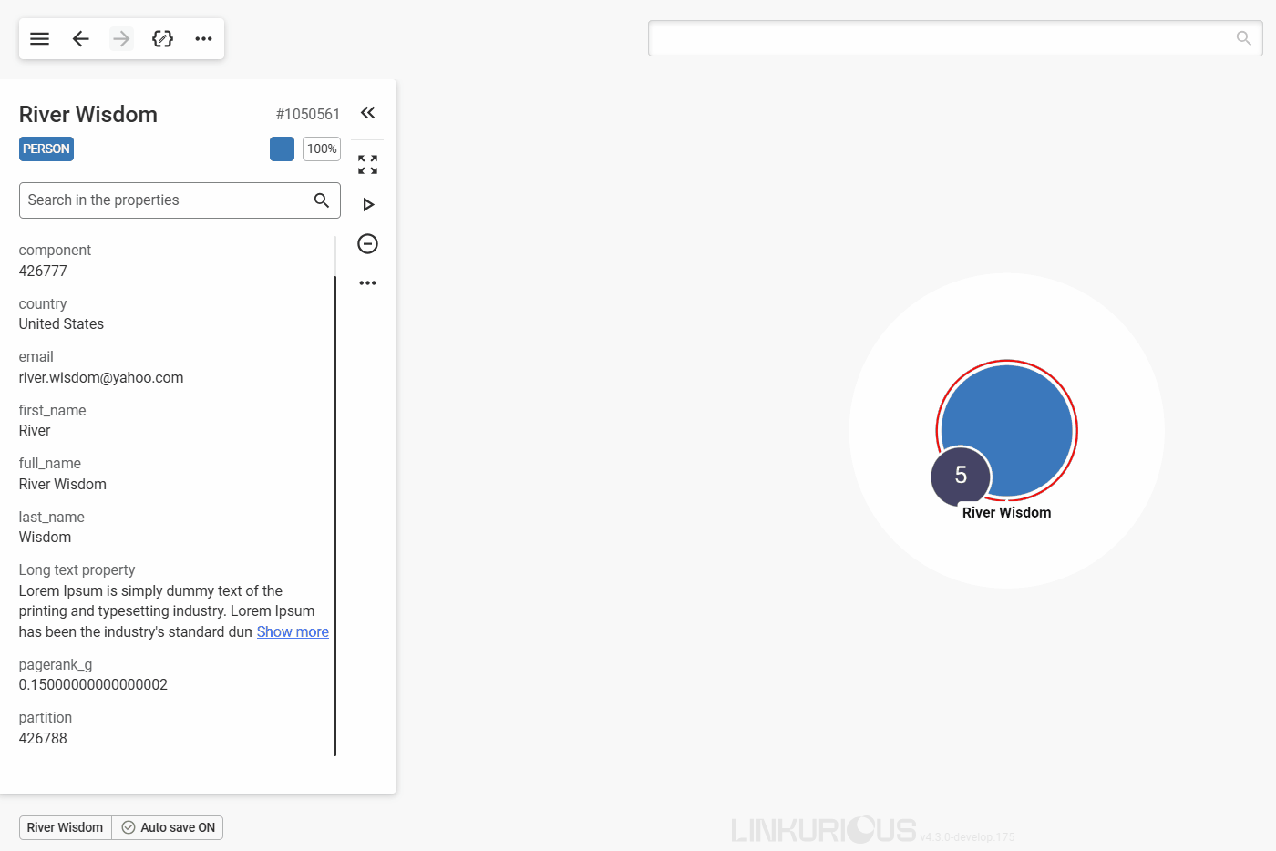Click the forward arrow (redo) icon
The height and width of the screenshot is (851, 1276).
tap(121, 38)
